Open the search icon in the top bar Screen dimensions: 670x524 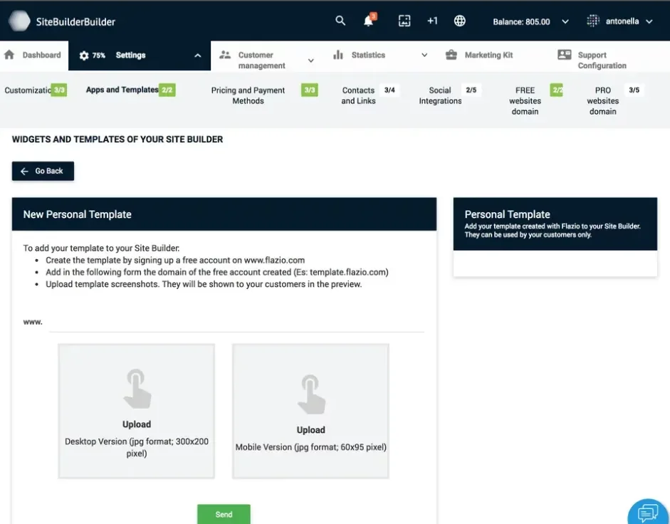[x=340, y=21]
